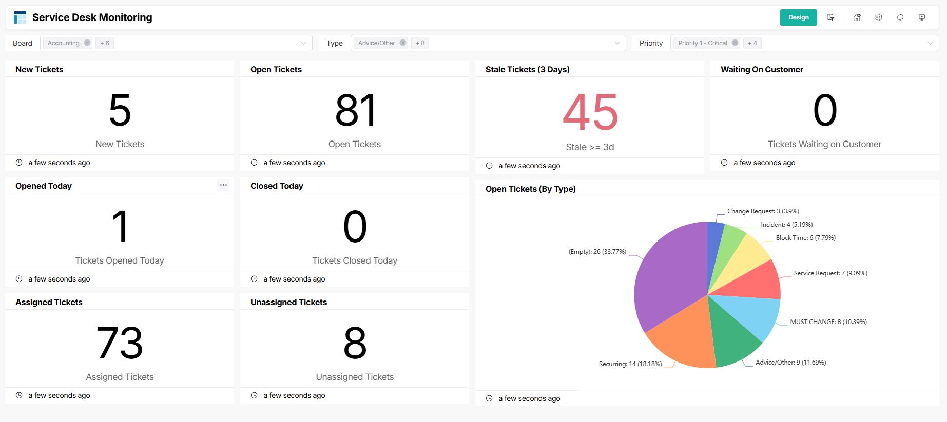Click the Design button
The image size is (947, 422).
798,17
